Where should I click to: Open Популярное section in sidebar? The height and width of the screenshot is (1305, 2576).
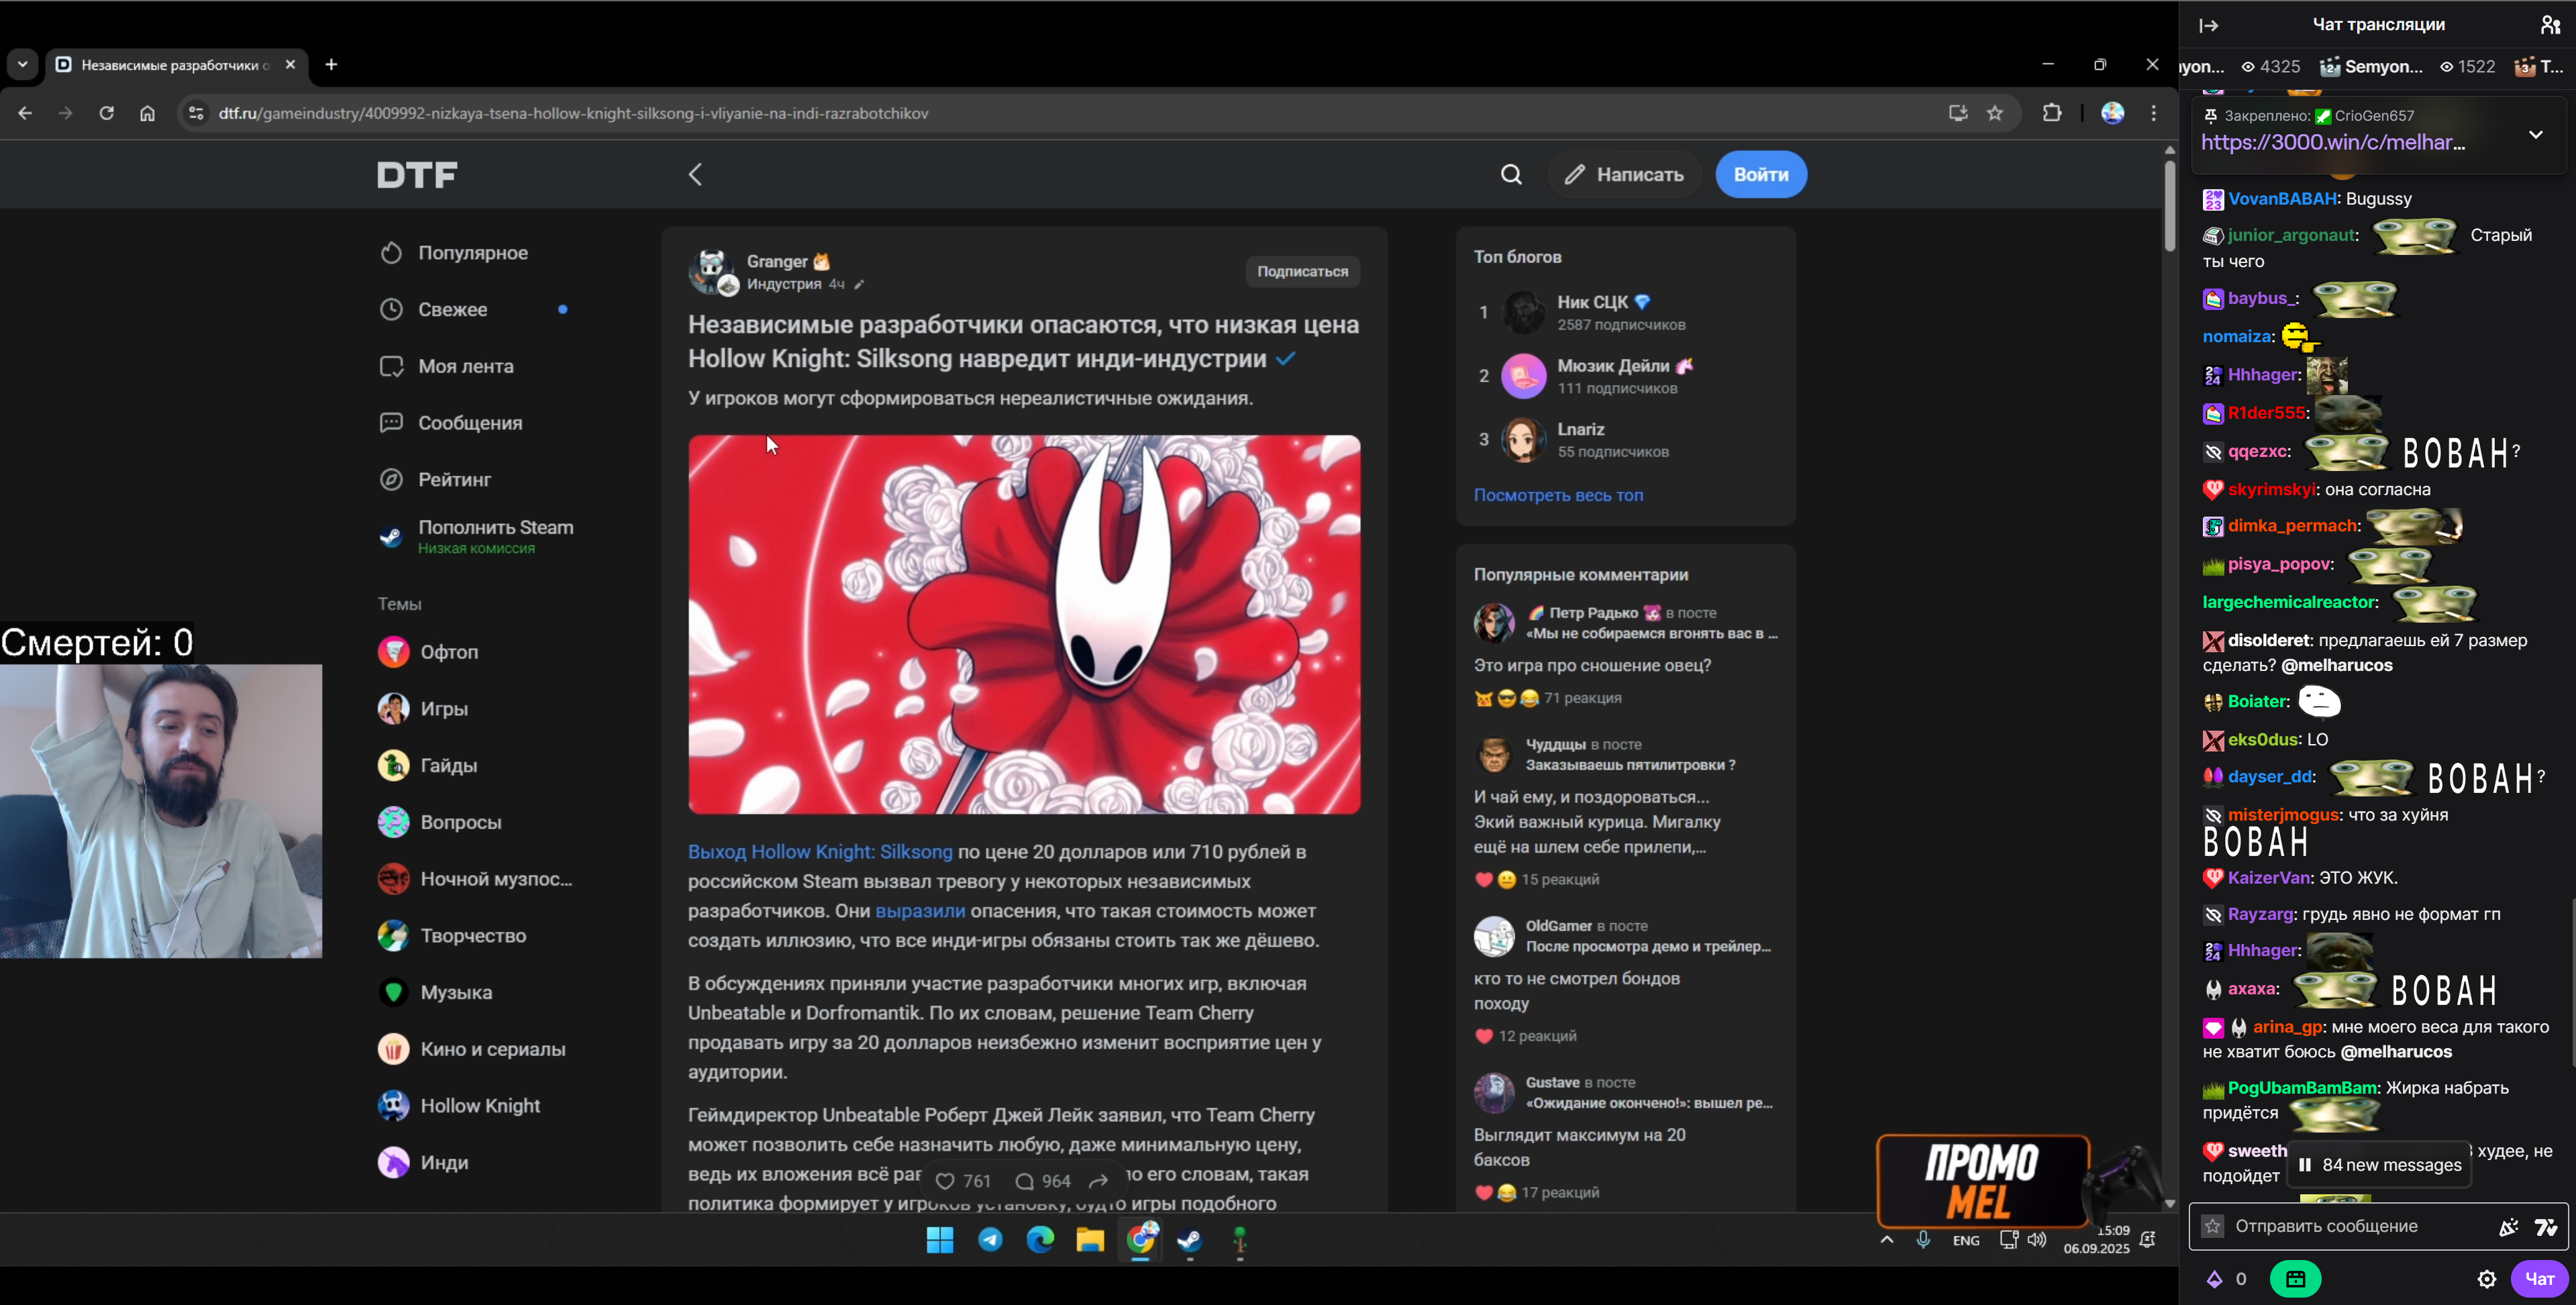tap(472, 253)
